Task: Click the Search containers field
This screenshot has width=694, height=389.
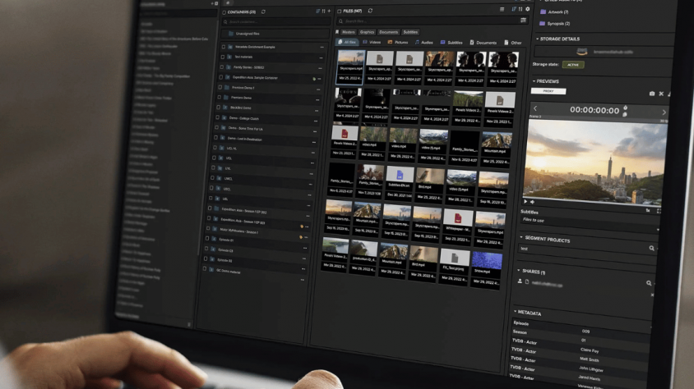Action: tap(276, 22)
